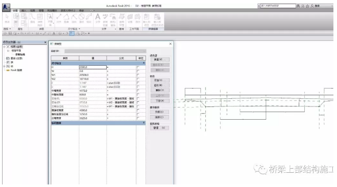Select the Revit Links tree item

pos(16,70)
